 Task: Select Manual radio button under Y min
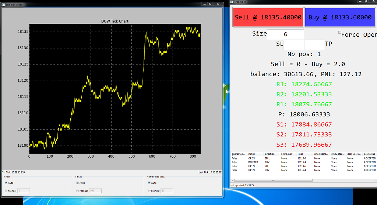pos(6,191)
